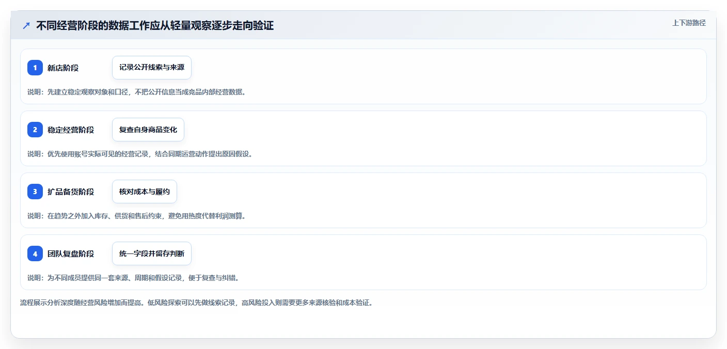Click the 记录公开线索与来源 chip
Viewport: 727px width, 349px height.
point(152,68)
